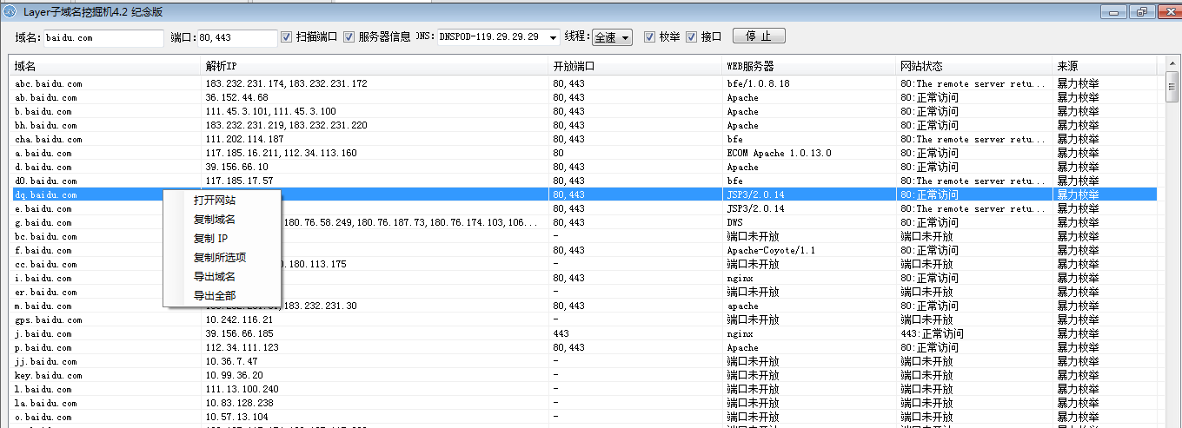Sort by the 解析IP column header
1182x428 pixels.
tap(375, 66)
